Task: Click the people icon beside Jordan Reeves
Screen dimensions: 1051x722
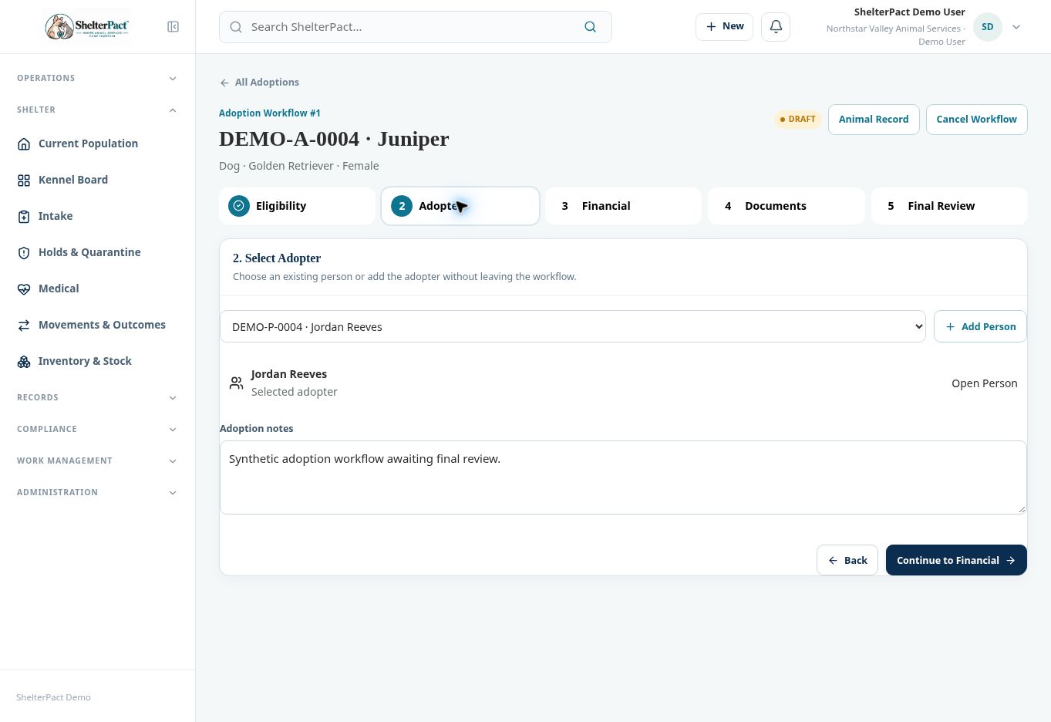Action: (x=237, y=383)
